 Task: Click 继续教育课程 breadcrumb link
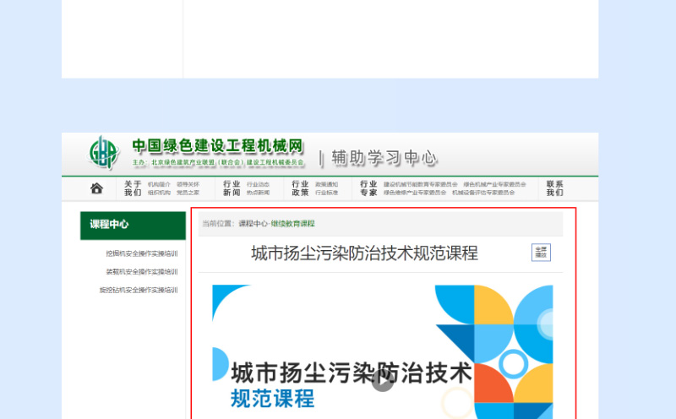[293, 224]
